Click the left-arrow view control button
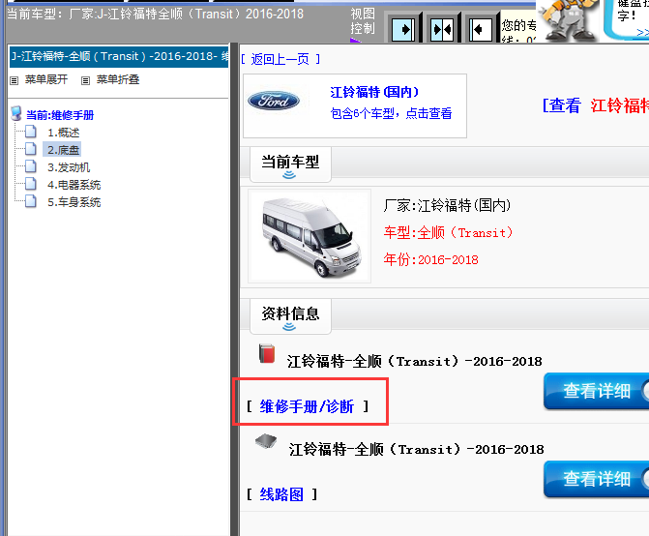This screenshot has height=536, width=649. 480,29
